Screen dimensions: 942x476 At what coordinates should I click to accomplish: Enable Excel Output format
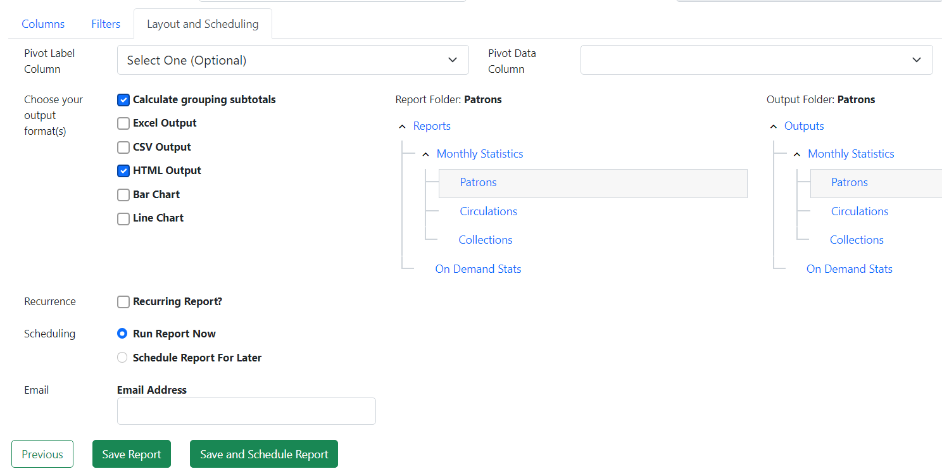[123, 123]
